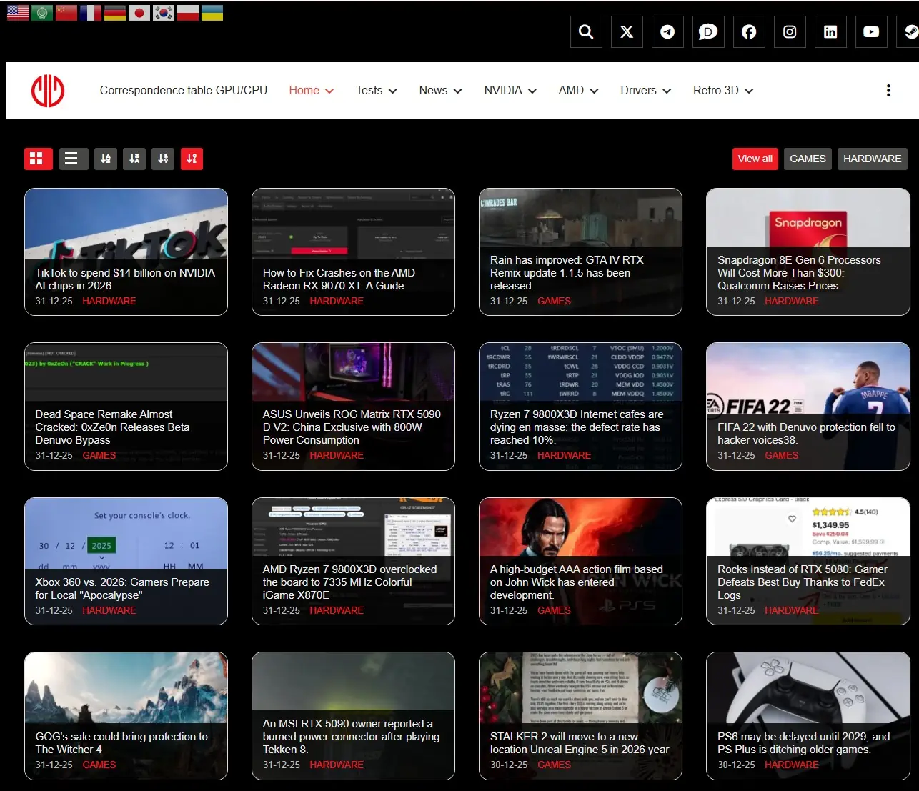Open the LinkedIn page

point(830,31)
